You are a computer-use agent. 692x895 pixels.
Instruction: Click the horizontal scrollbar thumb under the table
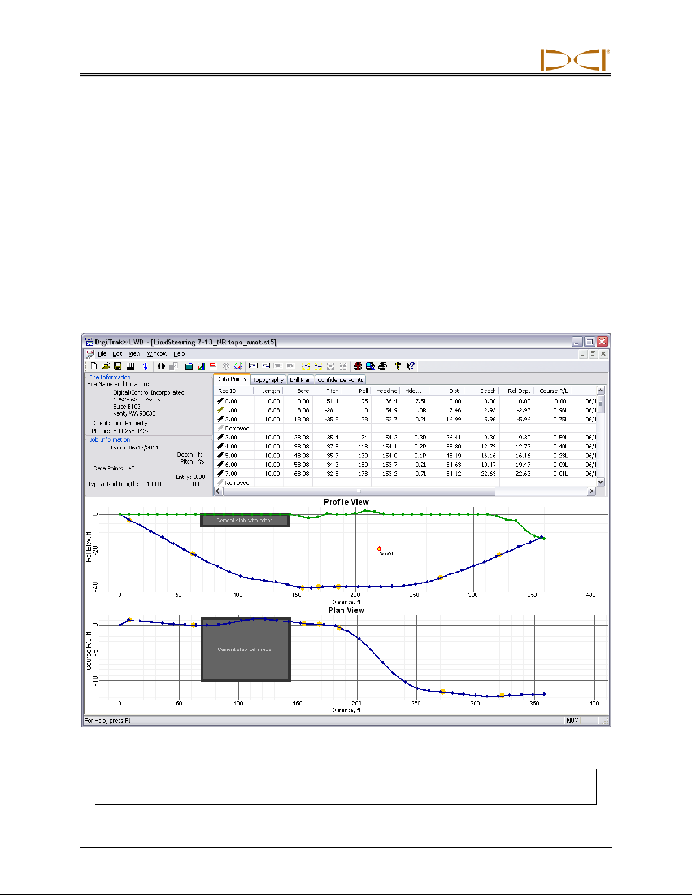[x=359, y=491]
